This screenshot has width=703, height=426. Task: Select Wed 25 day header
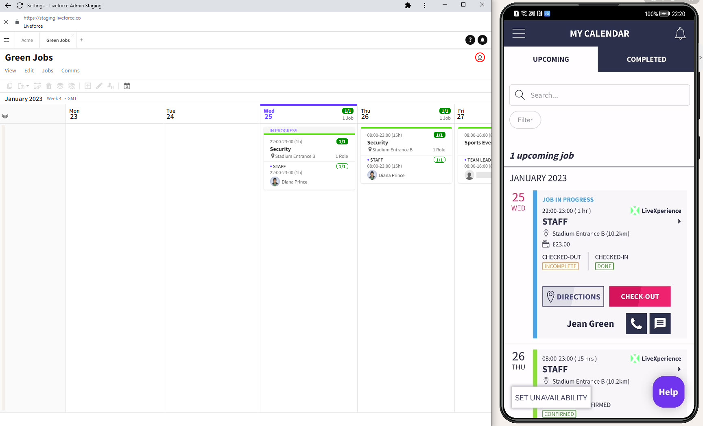point(309,114)
